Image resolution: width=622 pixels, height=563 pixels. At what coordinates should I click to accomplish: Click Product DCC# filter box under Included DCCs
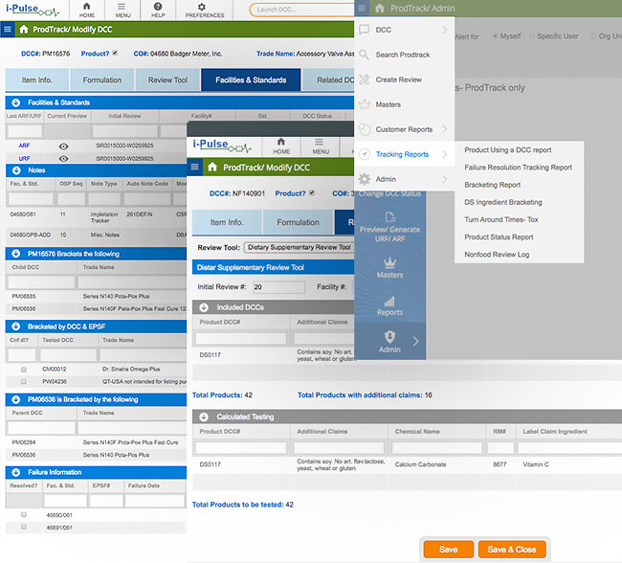coord(241,338)
